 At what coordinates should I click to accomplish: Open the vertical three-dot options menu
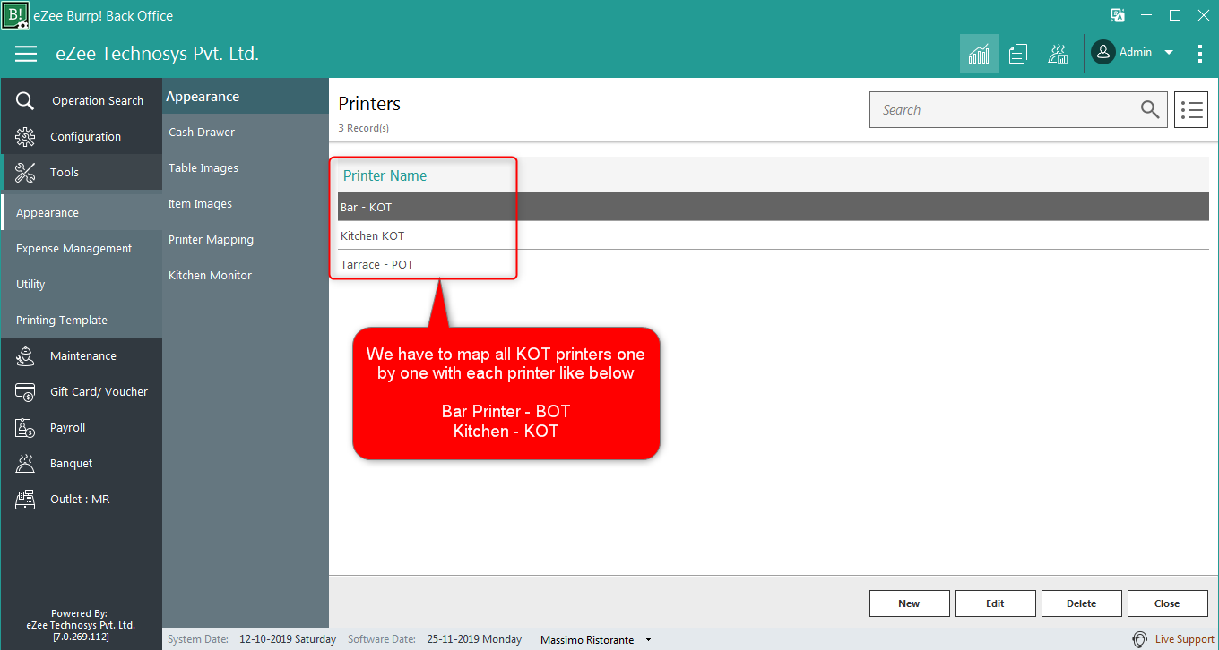point(1200,54)
